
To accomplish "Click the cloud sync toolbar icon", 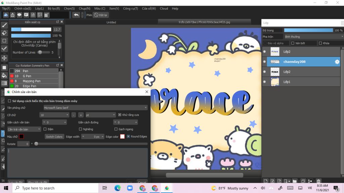I will [x=6, y=15].
